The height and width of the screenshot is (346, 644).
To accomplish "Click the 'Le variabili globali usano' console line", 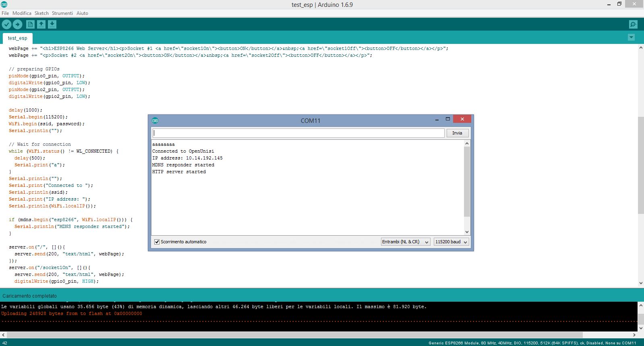I will click(x=214, y=307).
